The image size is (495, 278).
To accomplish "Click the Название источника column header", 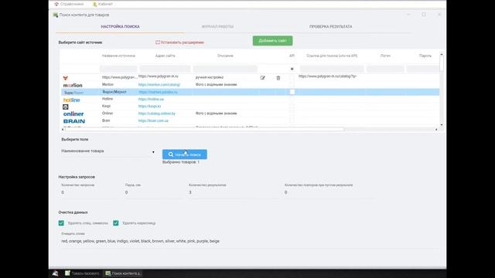I will pos(118,56).
